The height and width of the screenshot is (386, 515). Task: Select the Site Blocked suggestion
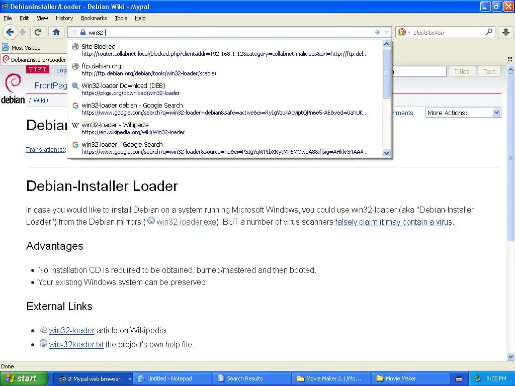pos(225,50)
